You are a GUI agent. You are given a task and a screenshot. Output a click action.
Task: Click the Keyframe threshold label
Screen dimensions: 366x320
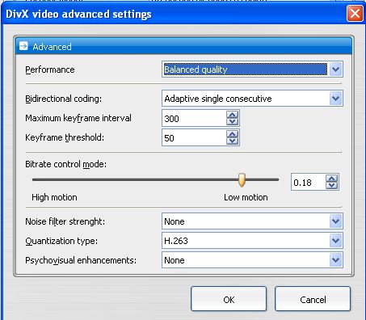pos(65,137)
